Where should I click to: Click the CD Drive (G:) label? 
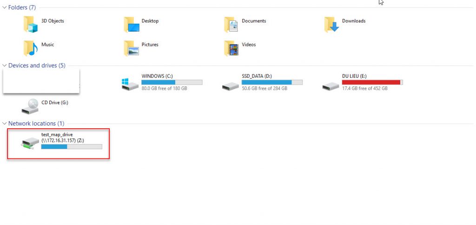pos(55,103)
